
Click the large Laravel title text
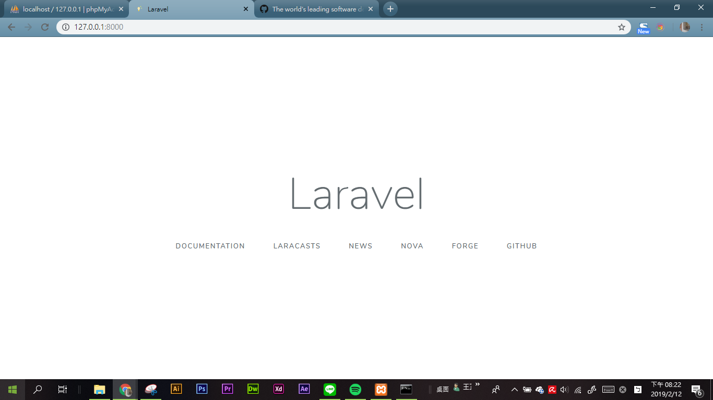tap(356, 194)
